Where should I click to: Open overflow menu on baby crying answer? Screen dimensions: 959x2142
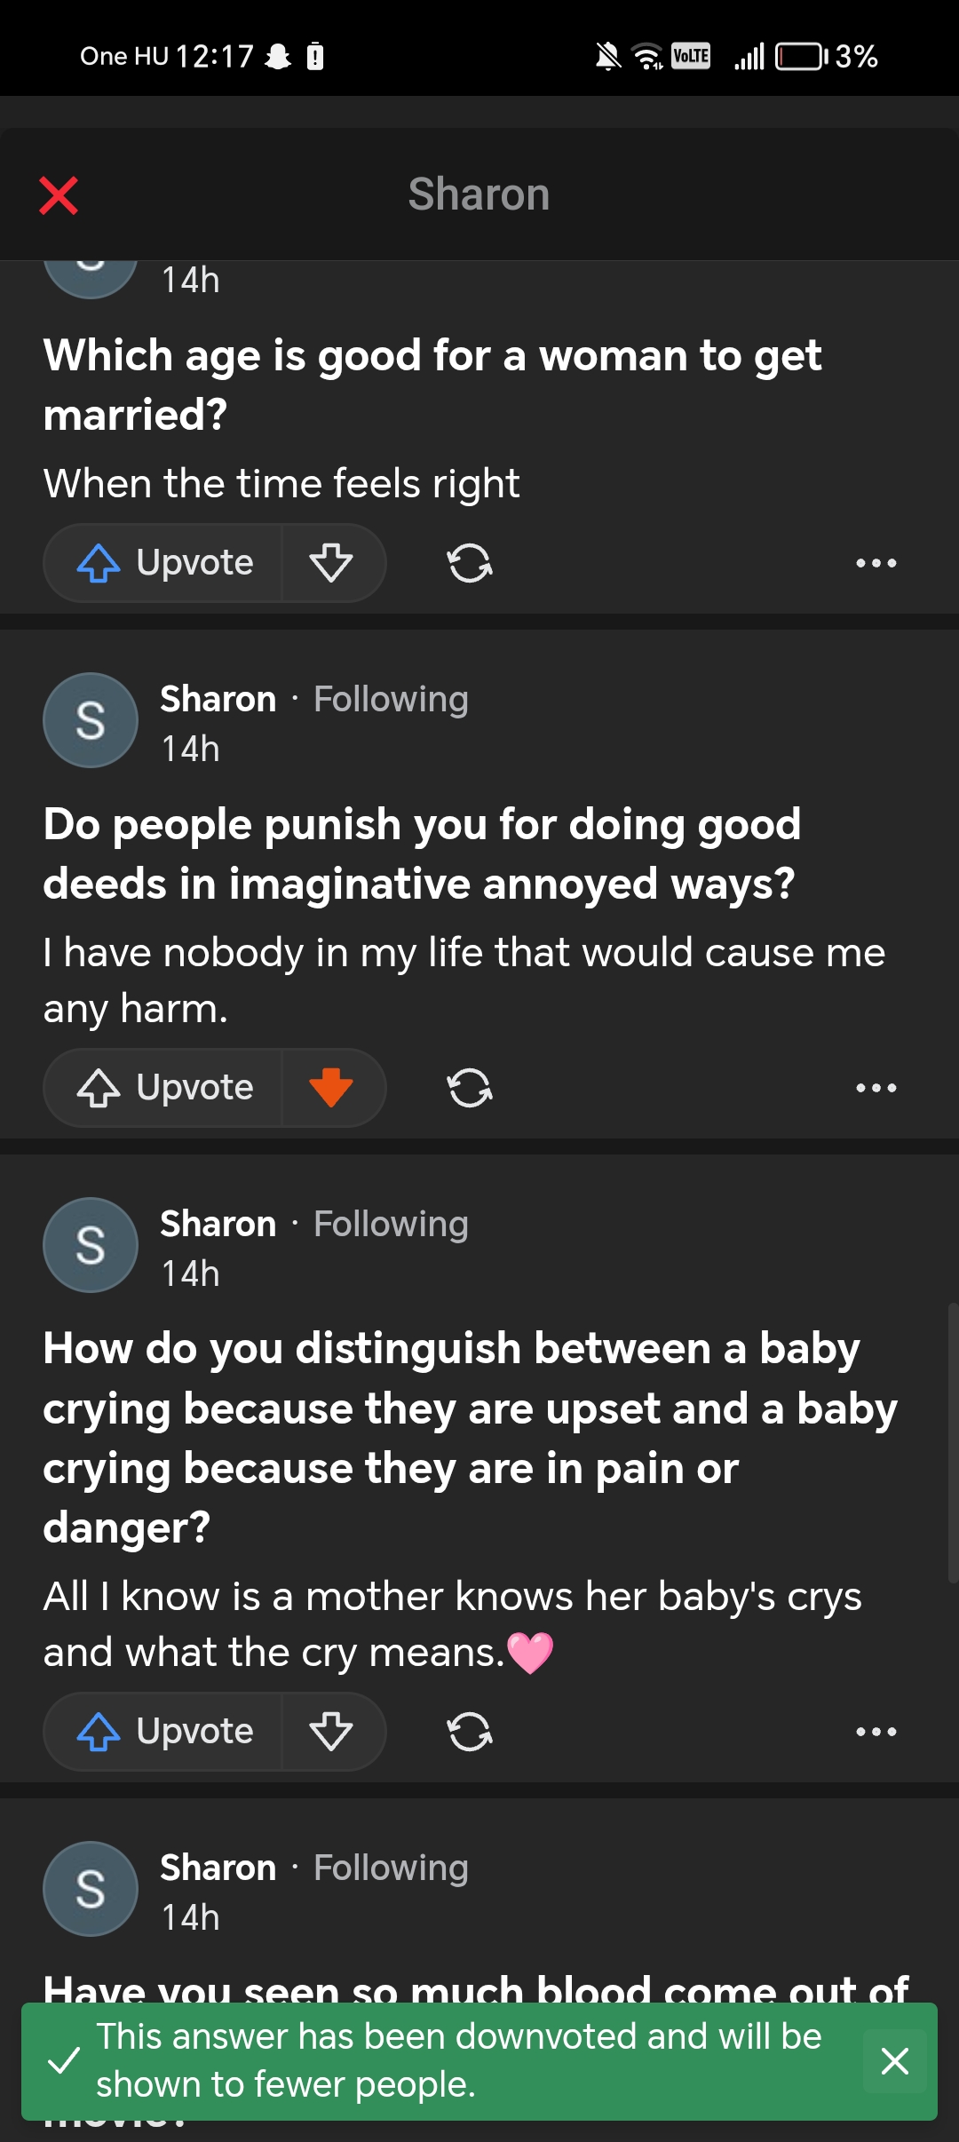(876, 1732)
